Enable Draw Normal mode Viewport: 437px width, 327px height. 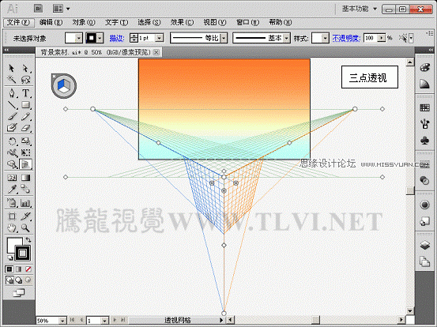[x=9, y=280]
